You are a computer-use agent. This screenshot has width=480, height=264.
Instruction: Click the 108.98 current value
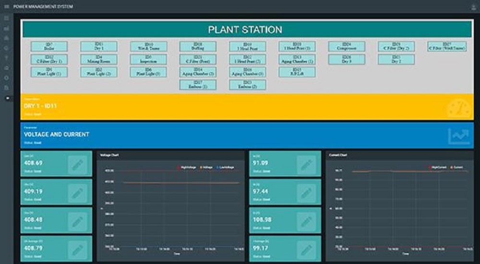click(x=262, y=220)
